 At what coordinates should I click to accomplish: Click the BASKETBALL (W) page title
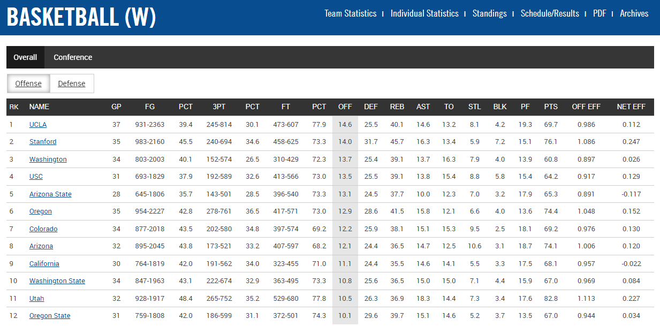point(81,17)
